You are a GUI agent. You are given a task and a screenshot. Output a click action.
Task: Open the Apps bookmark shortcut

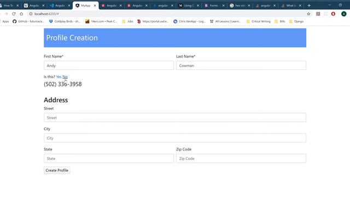coord(4,21)
